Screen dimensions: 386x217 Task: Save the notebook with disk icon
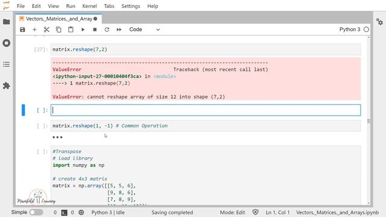coord(22,30)
